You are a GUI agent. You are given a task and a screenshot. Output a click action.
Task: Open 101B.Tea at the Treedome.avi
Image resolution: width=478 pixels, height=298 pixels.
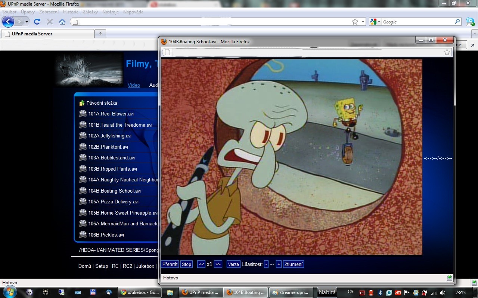[120, 125]
